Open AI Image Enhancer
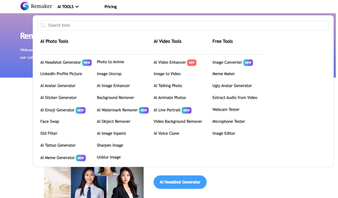338x198 pixels. [114, 85]
